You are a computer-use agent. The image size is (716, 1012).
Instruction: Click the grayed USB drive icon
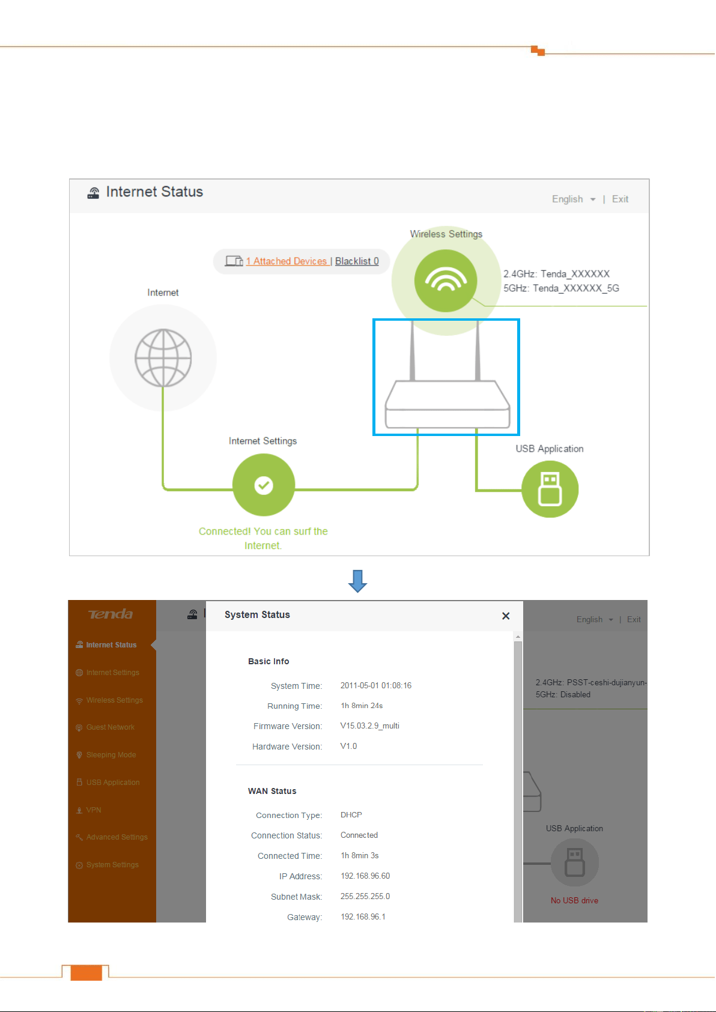point(575,862)
